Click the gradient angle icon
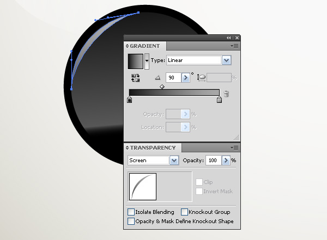327x240 pixels. 158,78
